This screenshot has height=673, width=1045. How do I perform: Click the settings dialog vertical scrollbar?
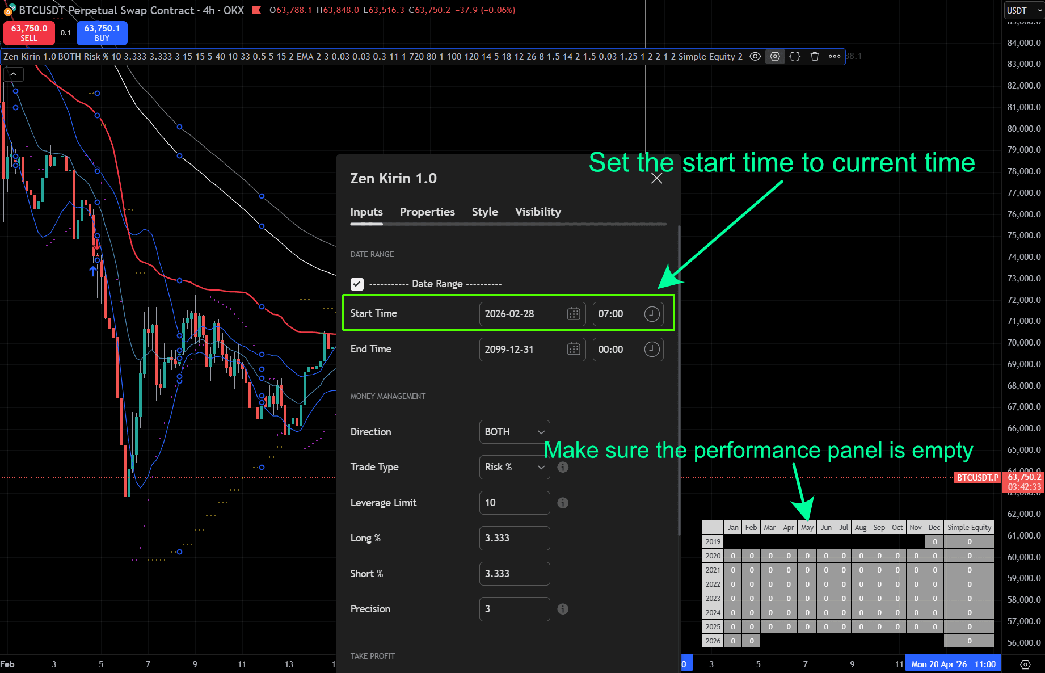[679, 380]
